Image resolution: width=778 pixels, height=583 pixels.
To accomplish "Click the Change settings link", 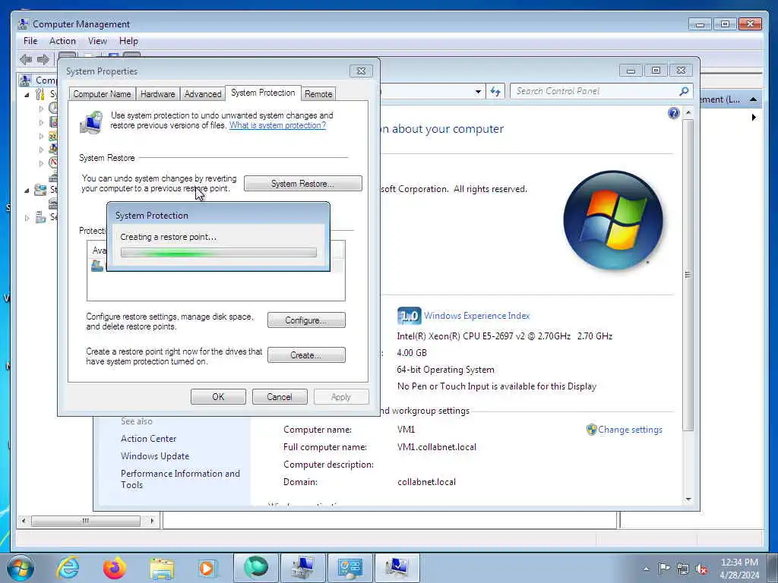I will 630,430.
